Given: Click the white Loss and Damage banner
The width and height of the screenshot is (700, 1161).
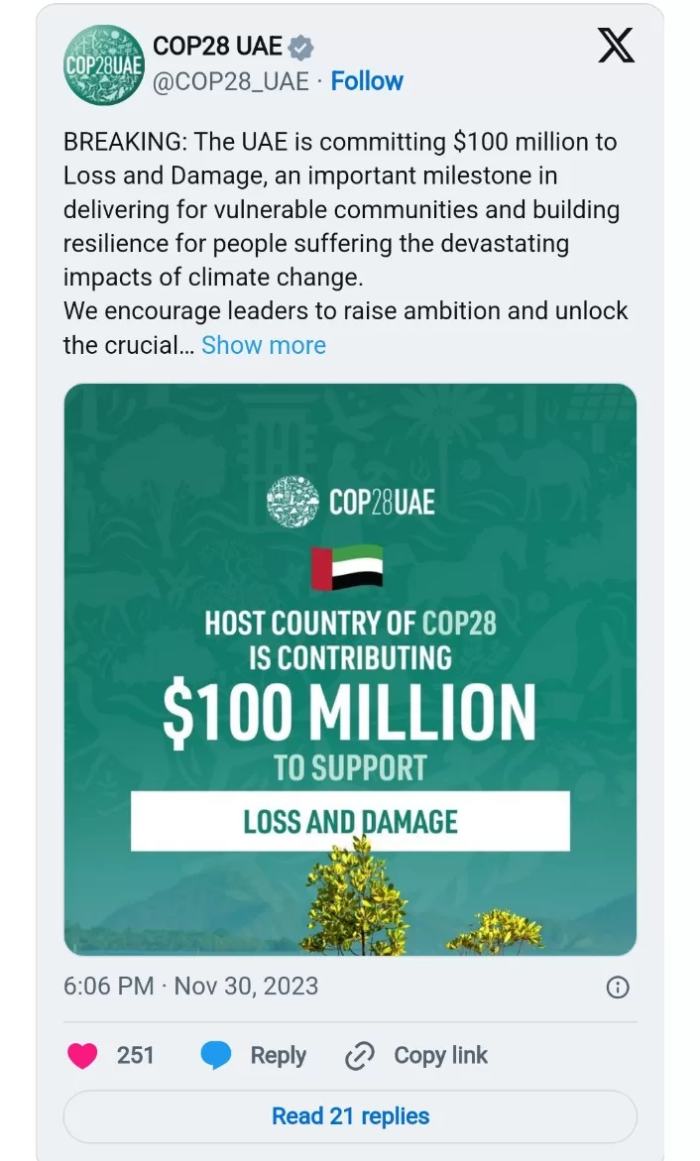Looking at the screenshot, I should (350, 821).
